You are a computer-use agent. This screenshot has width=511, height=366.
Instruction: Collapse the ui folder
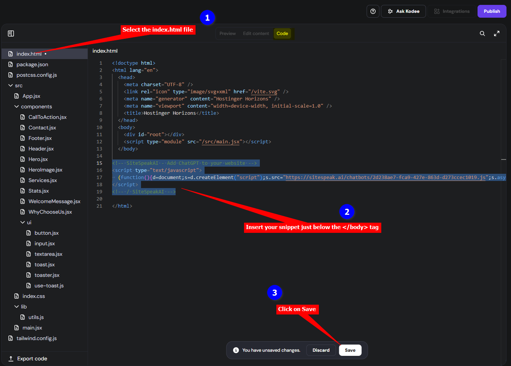(23, 222)
